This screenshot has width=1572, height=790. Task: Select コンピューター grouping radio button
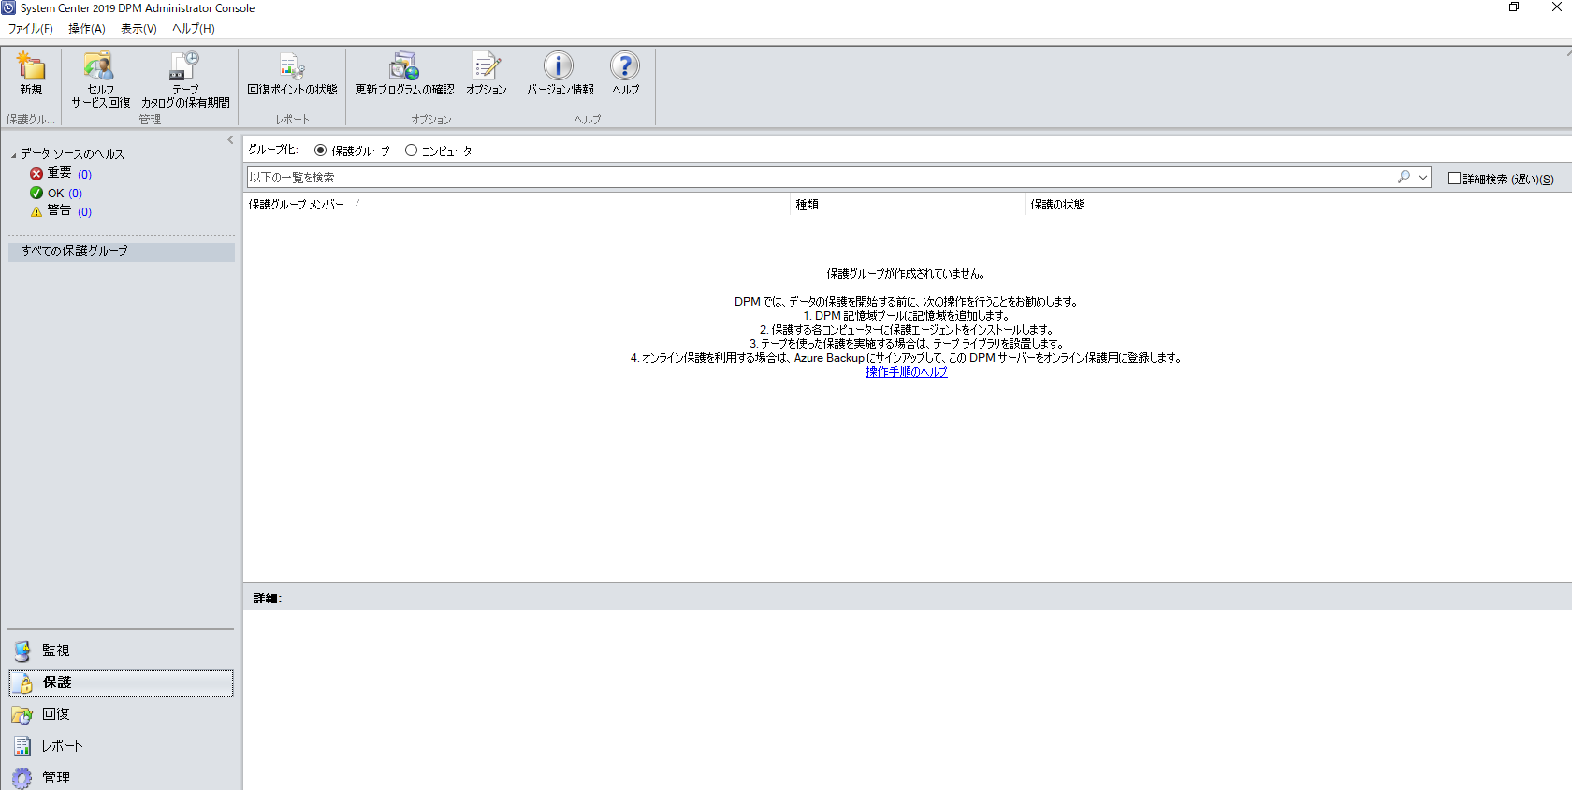[411, 151]
